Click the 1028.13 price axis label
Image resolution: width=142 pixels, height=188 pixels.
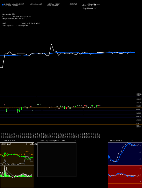pyautogui.click(x=139, y=99)
